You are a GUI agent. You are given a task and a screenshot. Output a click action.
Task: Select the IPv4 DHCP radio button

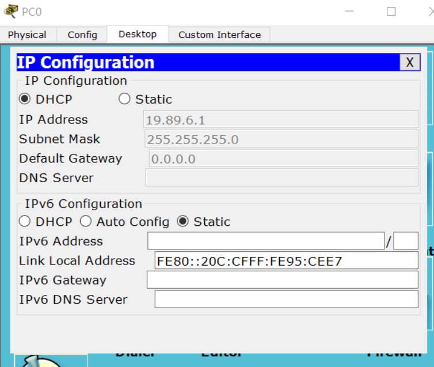click(25, 99)
